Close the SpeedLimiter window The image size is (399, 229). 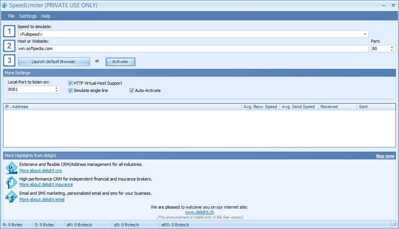[x=393, y=5]
